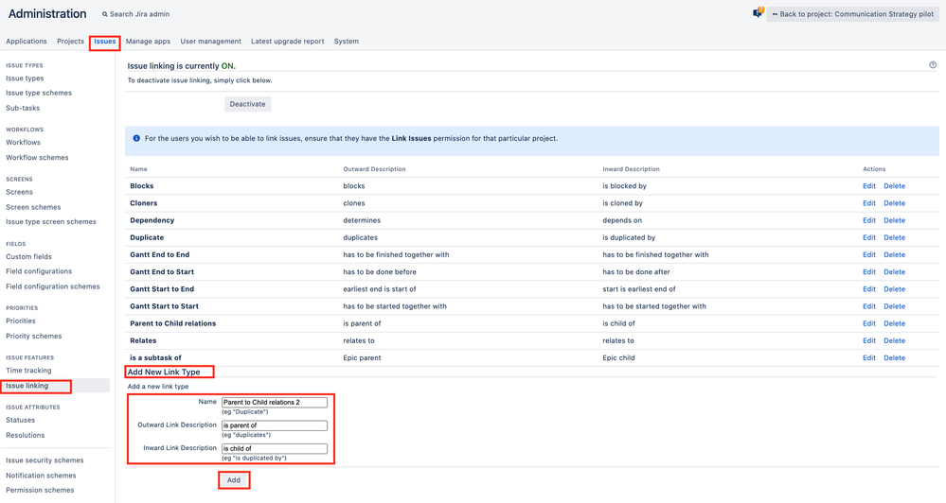Edit the is a subtask of link type

coord(868,357)
